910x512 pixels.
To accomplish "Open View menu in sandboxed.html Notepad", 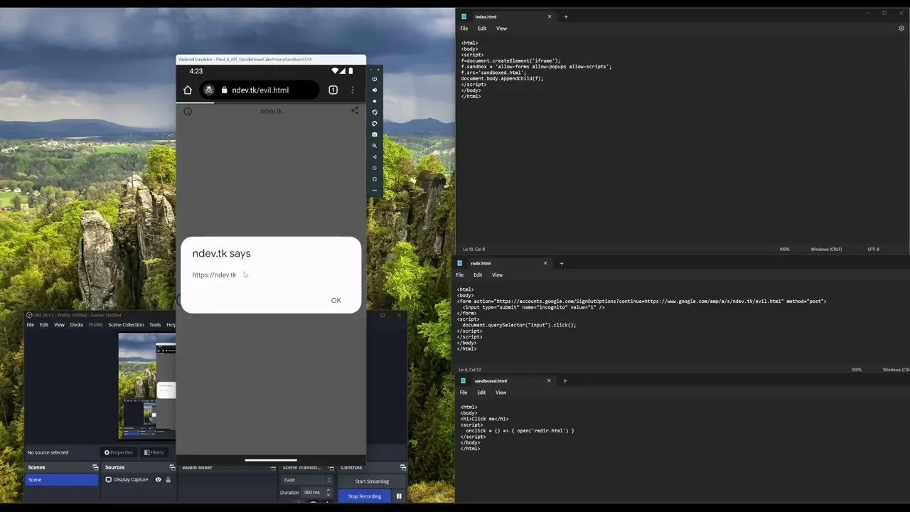I will click(501, 393).
